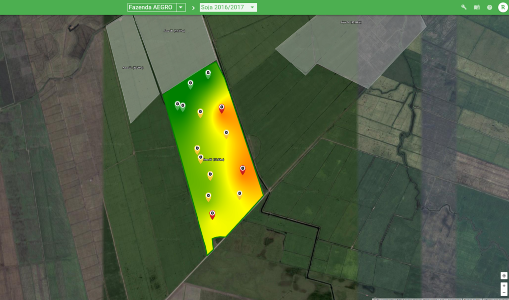This screenshot has width=509, height=300.
Task: Open the Soja 2016/2017 season dropdown
Action: click(228, 7)
